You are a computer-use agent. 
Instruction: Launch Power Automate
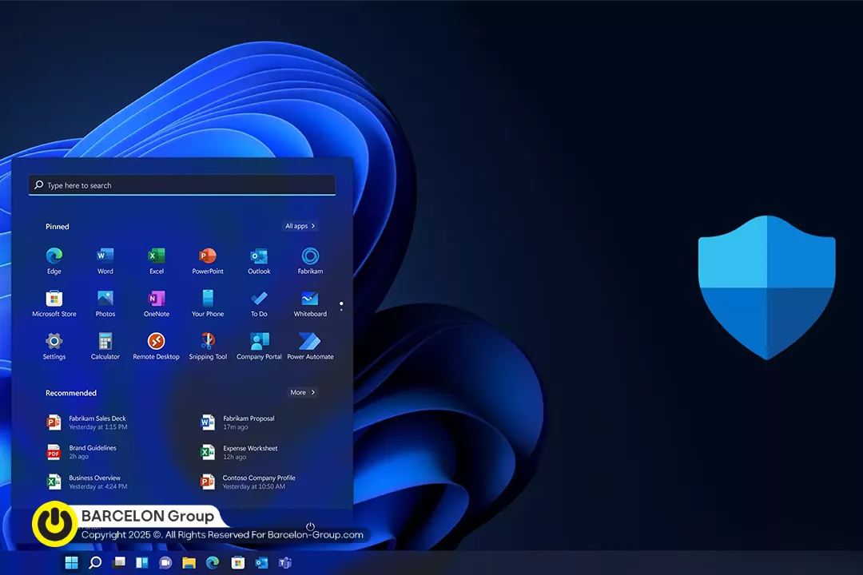pos(310,346)
